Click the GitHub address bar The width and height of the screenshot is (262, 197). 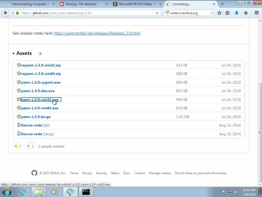click(x=87, y=13)
